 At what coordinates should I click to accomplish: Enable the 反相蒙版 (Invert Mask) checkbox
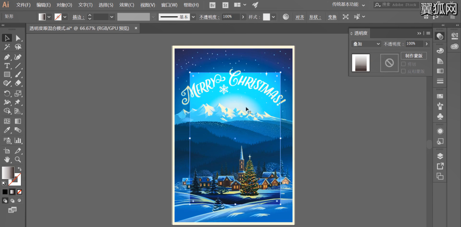403,71
